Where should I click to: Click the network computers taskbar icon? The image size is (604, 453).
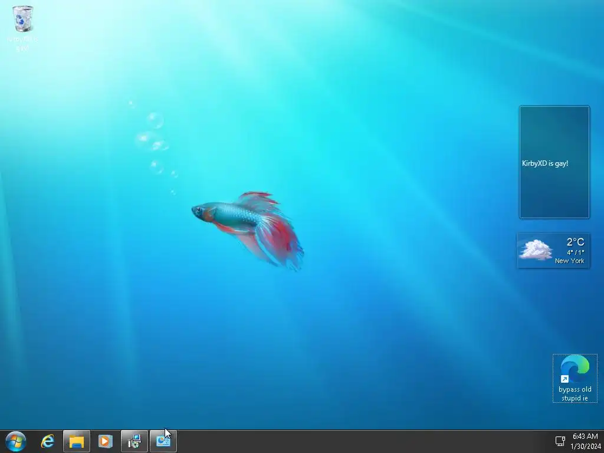click(x=134, y=441)
